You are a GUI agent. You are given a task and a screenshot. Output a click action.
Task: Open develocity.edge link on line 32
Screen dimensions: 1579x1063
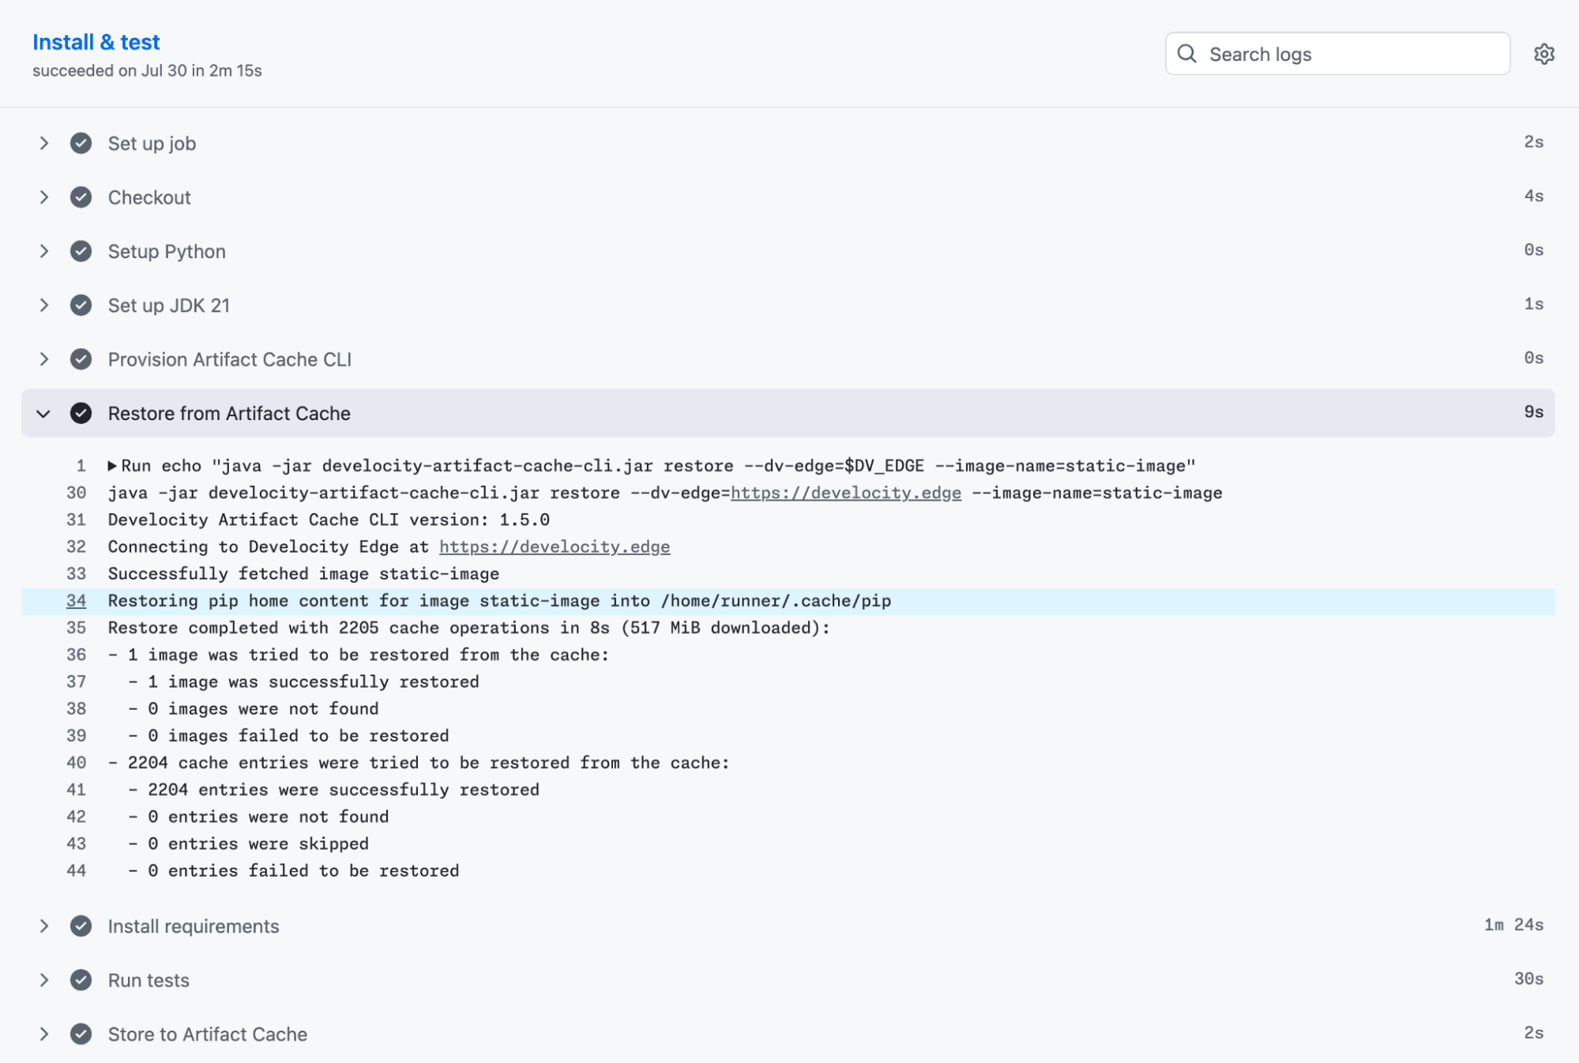coord(555,547)
